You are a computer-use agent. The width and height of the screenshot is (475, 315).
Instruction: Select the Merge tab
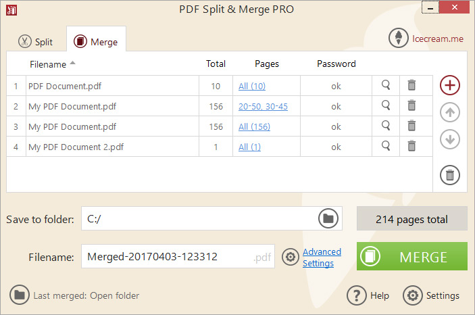[96, 41]
